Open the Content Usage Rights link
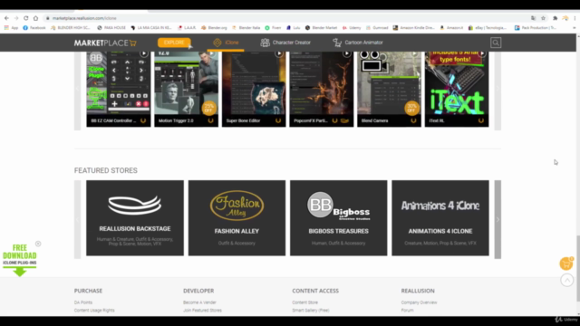This screenshot has height=326, width=580. pyautogui.click(x=94, y=311)
